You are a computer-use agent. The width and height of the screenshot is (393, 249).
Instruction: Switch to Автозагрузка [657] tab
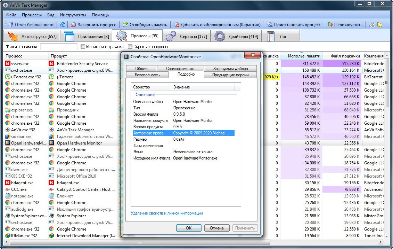pyautogui.click(x=32, y=36)
